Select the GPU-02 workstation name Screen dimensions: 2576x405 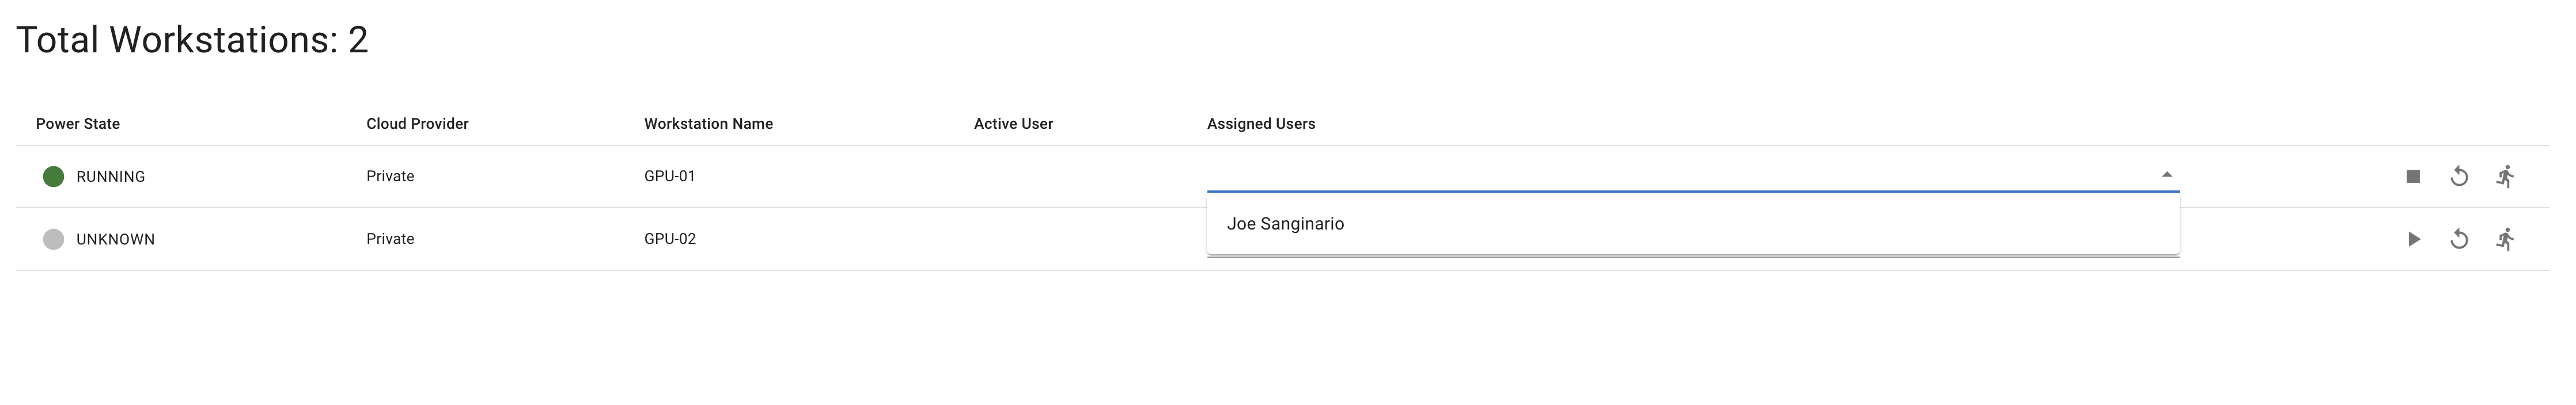[x=670, y=239]
